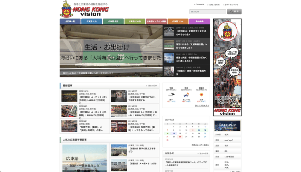Open thumbnail of article dated 2019/10/10
301x172 pixels.
(x=69, y=96)
